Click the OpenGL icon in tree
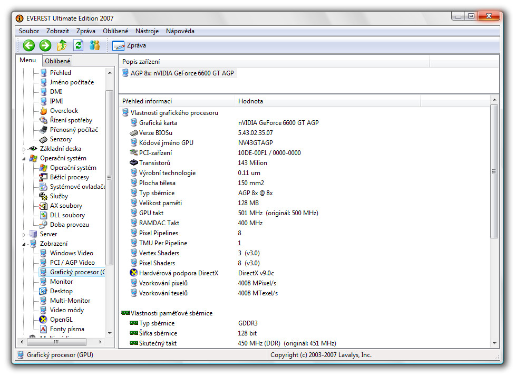515x375 pixels. [43, 320]
